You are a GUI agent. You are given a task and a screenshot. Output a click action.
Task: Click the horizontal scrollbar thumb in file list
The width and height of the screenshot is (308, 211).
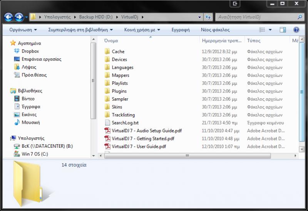pos(187,156)
